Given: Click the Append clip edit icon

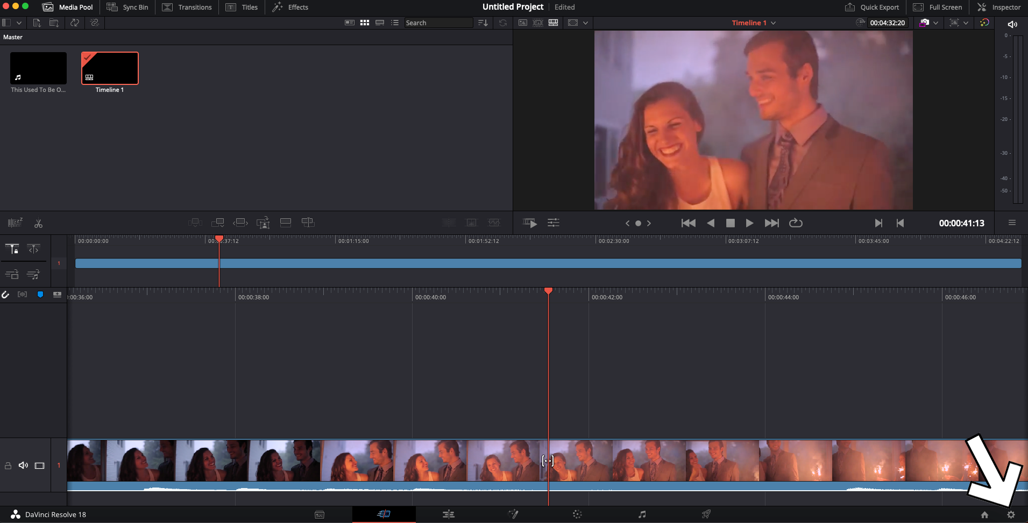Looking at the screenshot, I should point(218,222).
